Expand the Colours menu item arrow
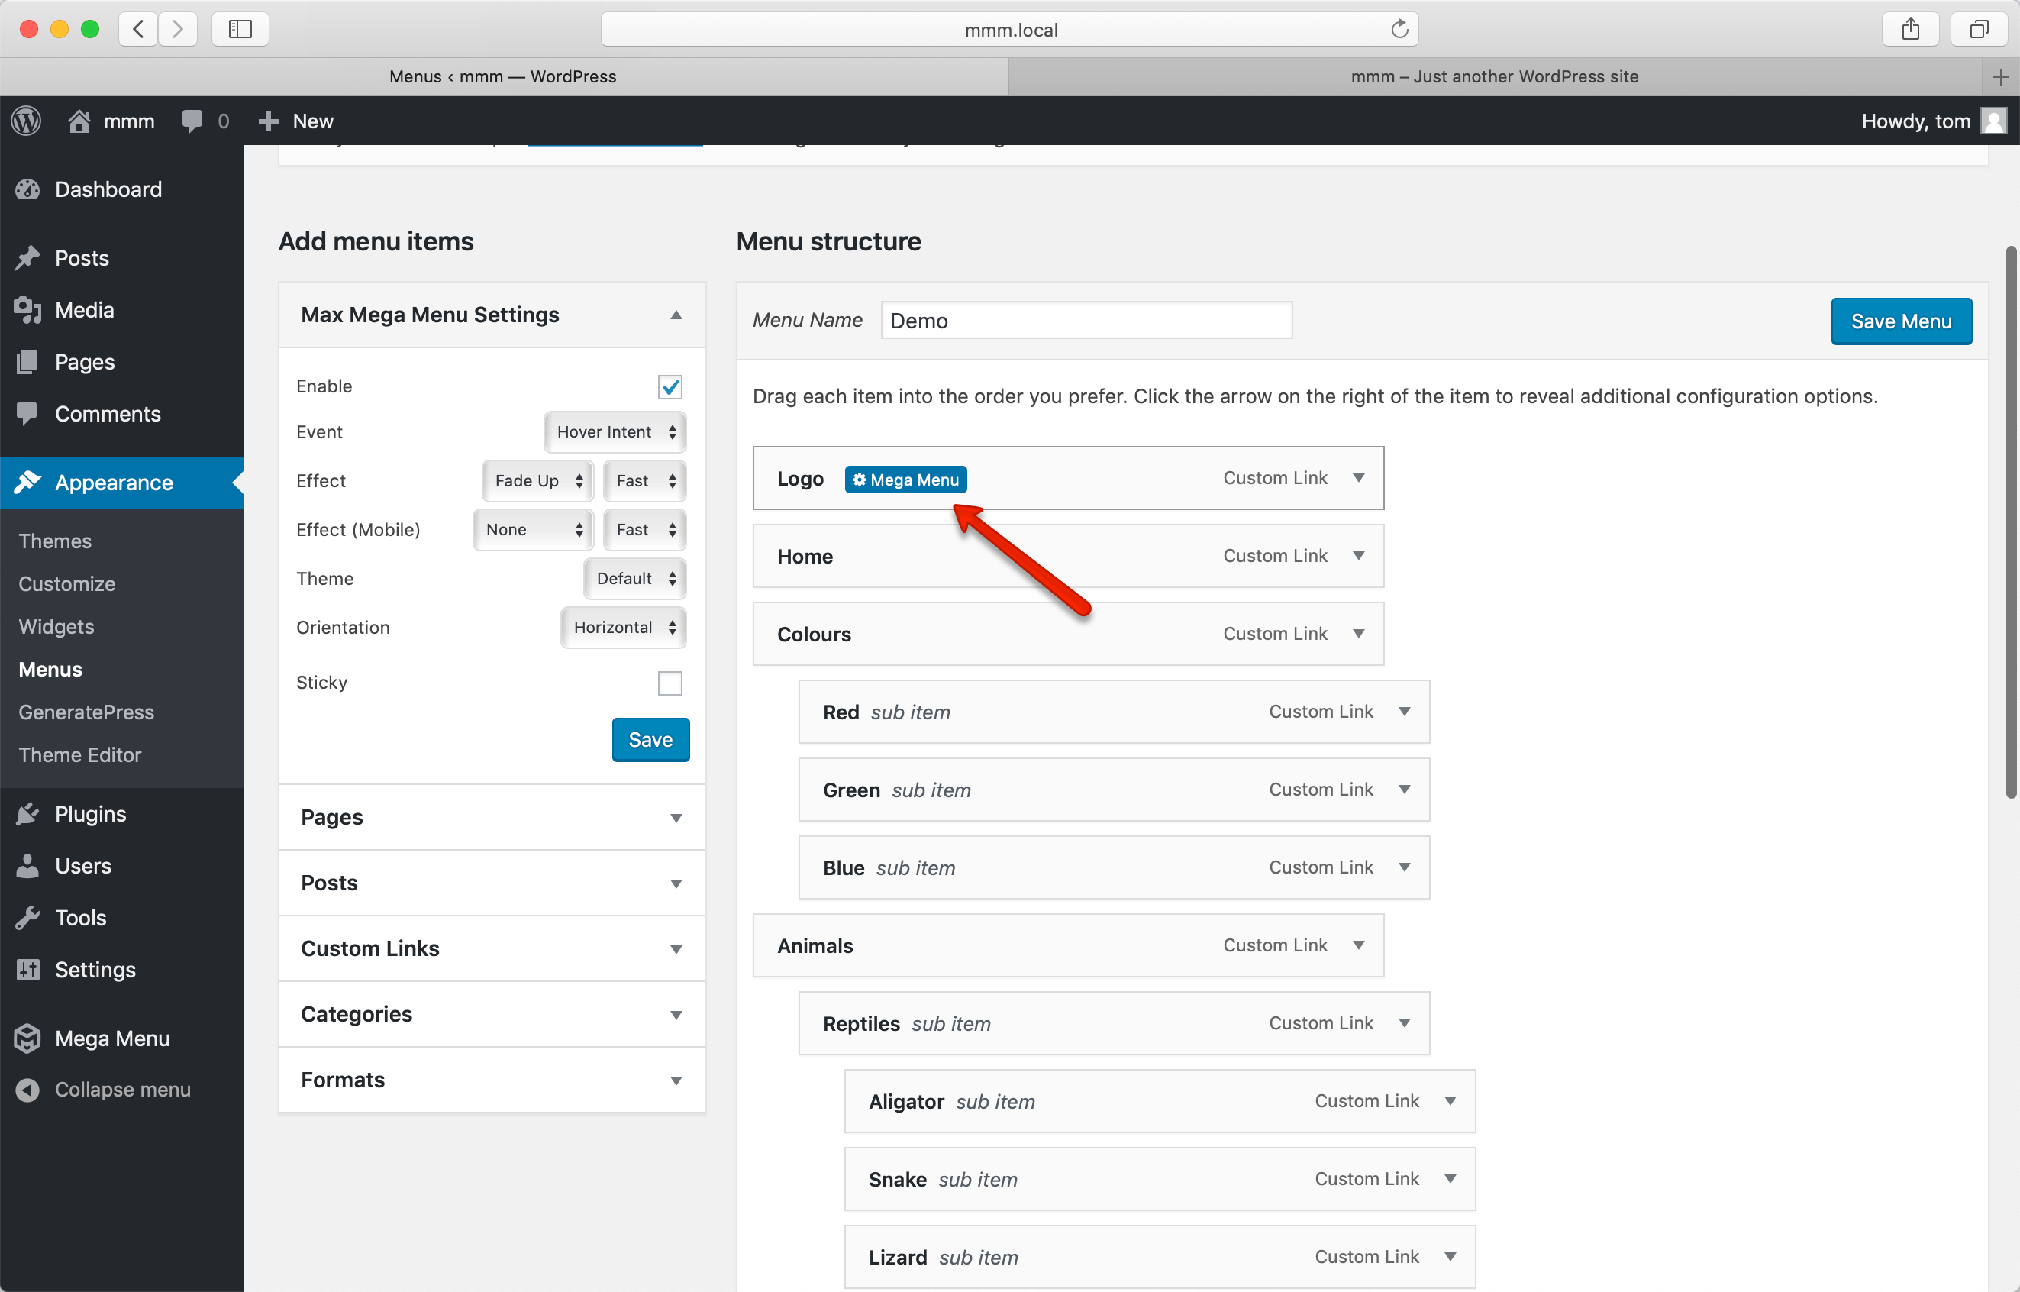The width and height of the screenshot is (2020, 1292). [1358, 634]
